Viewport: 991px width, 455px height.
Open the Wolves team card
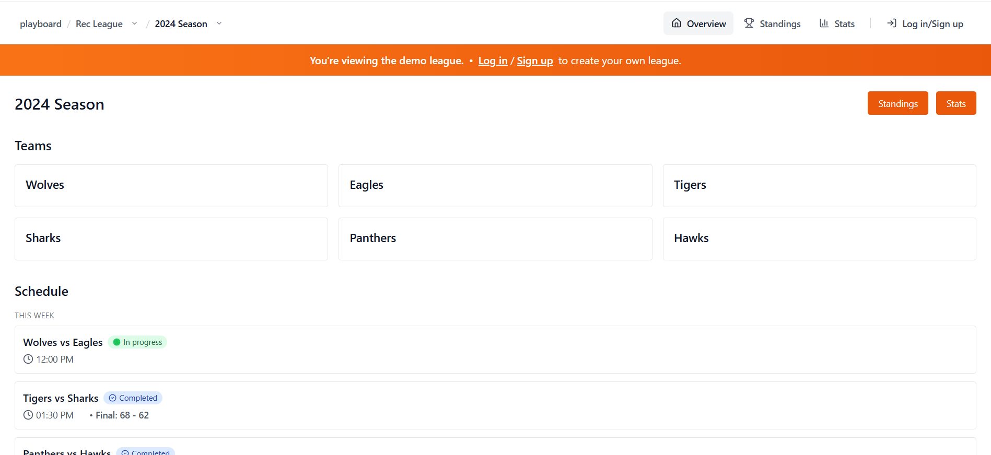pos(171,186)
